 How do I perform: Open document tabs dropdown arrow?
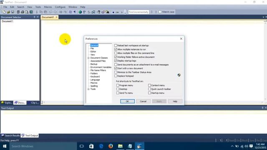coord(263,17)
